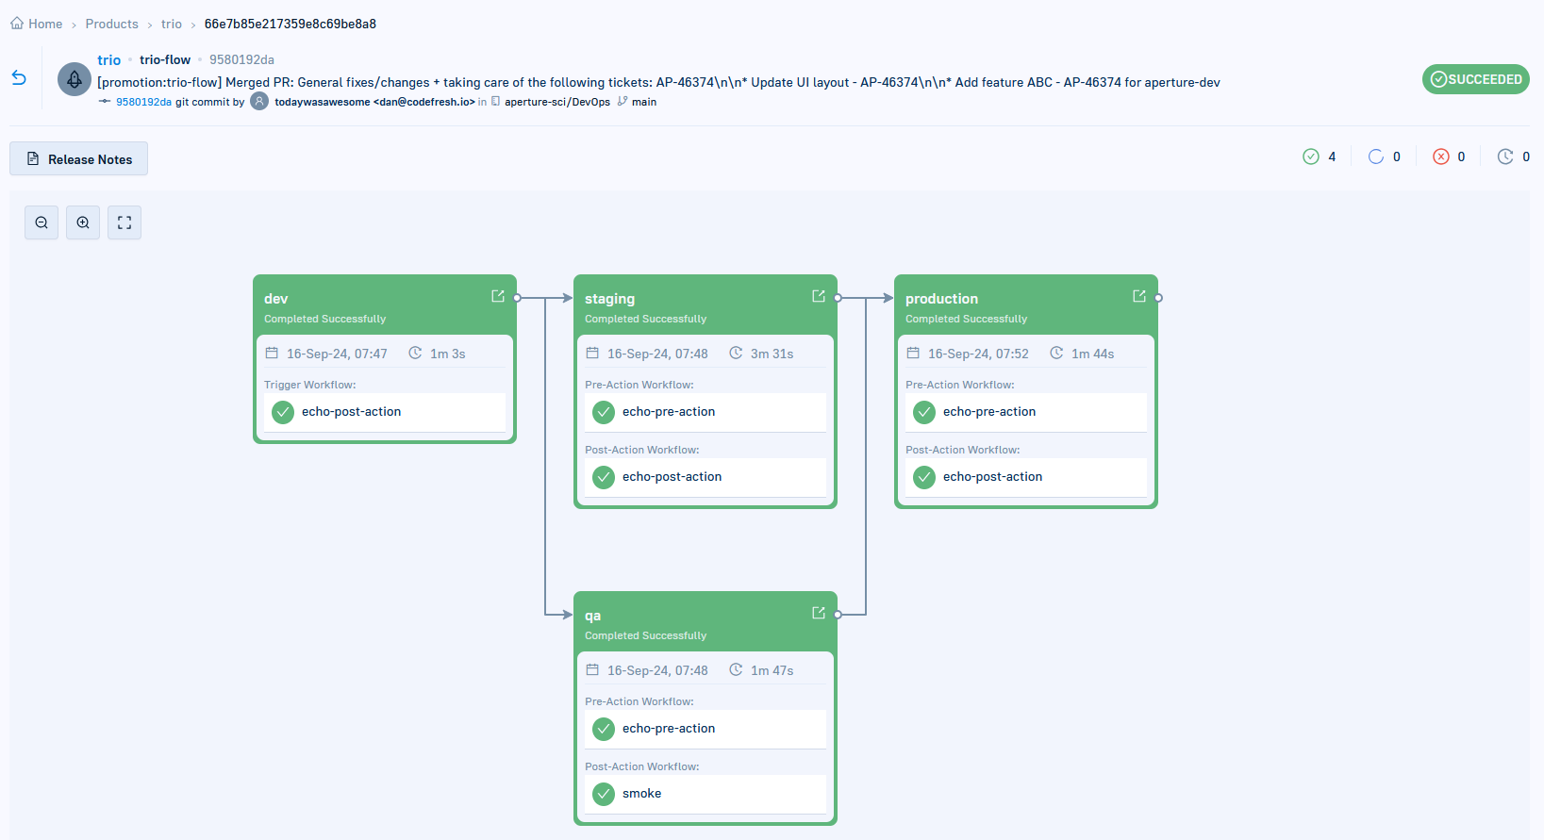This screenshot has width=1544, height=840.
Task: Click the SUCCEEDED status badge
Action: coord(1476,79)
